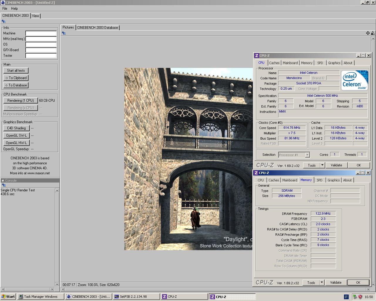The width and height of the screenshot is (376, 301).
Task: Open the SPD tab in bottom CPU-Z window
Action: [x=320, y=180]
